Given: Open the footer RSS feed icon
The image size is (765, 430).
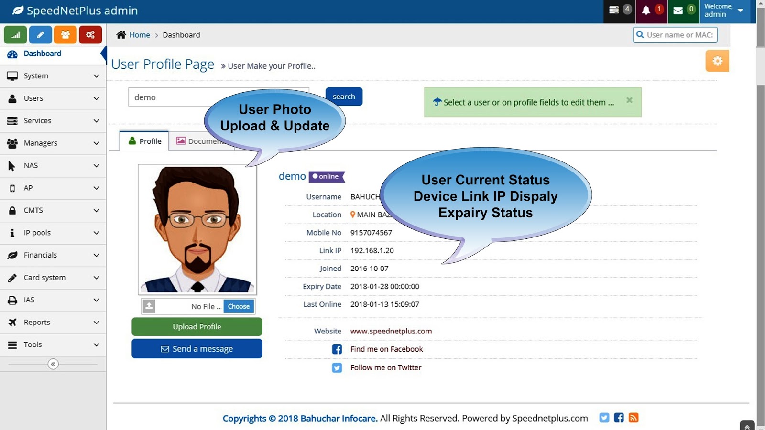Looking at the screenshot, I should point(634,418).
